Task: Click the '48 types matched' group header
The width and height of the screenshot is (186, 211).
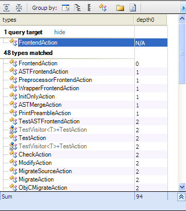Action: [x=28, y=53]
